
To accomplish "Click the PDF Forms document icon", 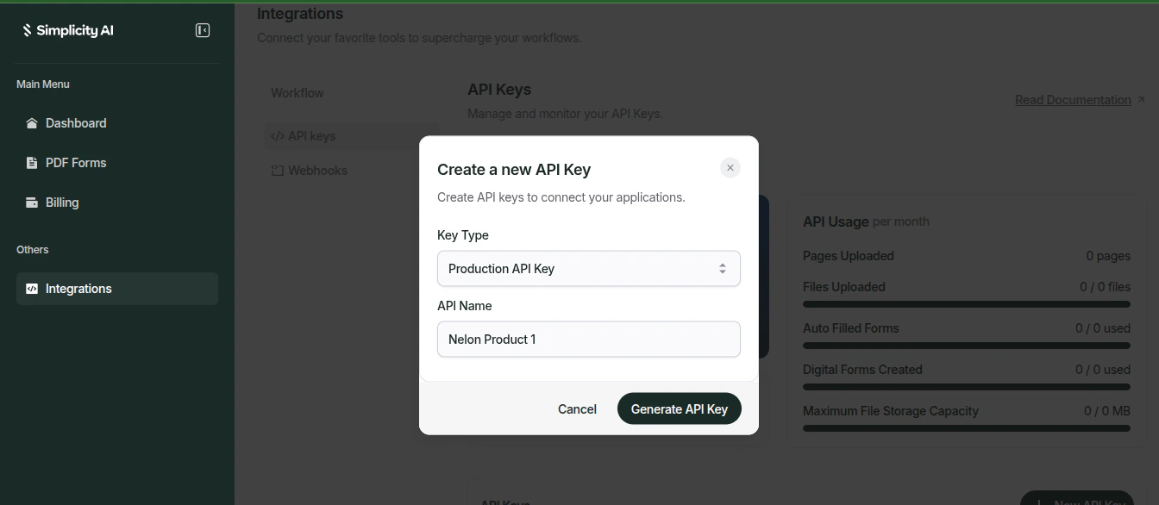I will pos(31,162).
